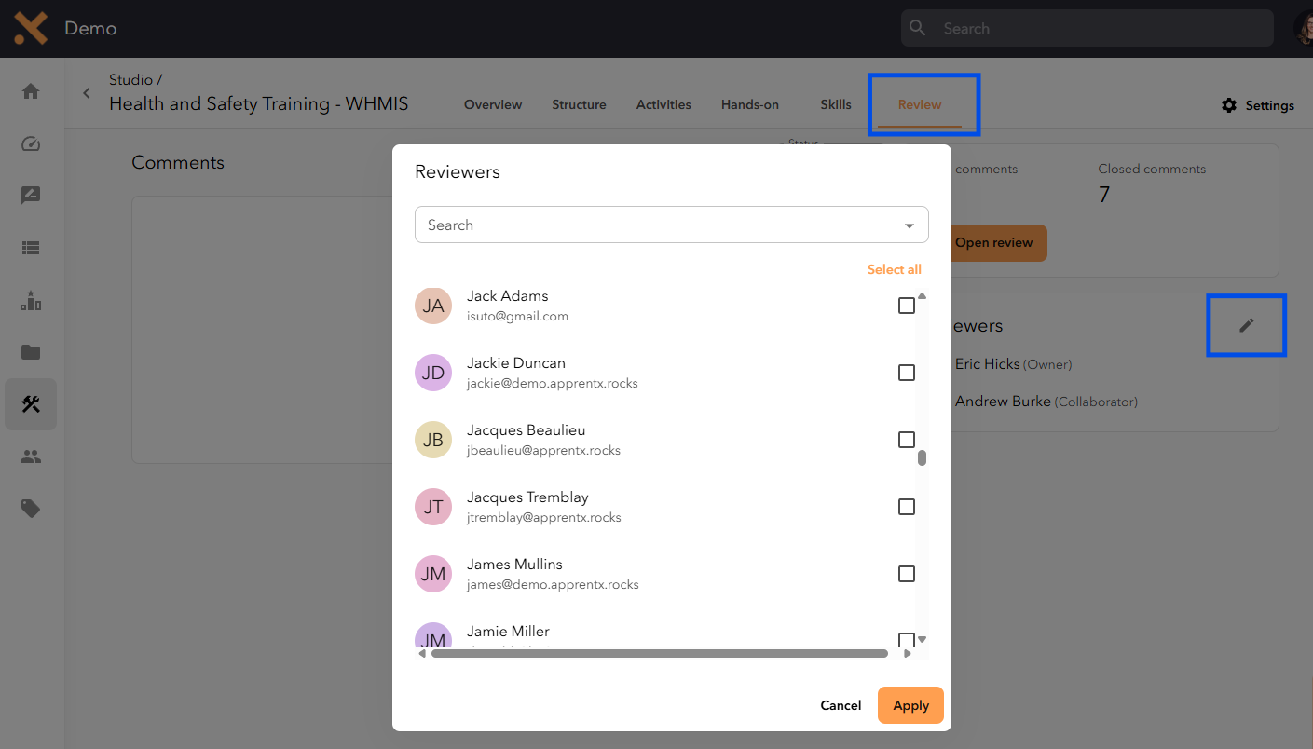Click the Settings gear icon
Screen dimensions: 1313x749
[1229, 105]
